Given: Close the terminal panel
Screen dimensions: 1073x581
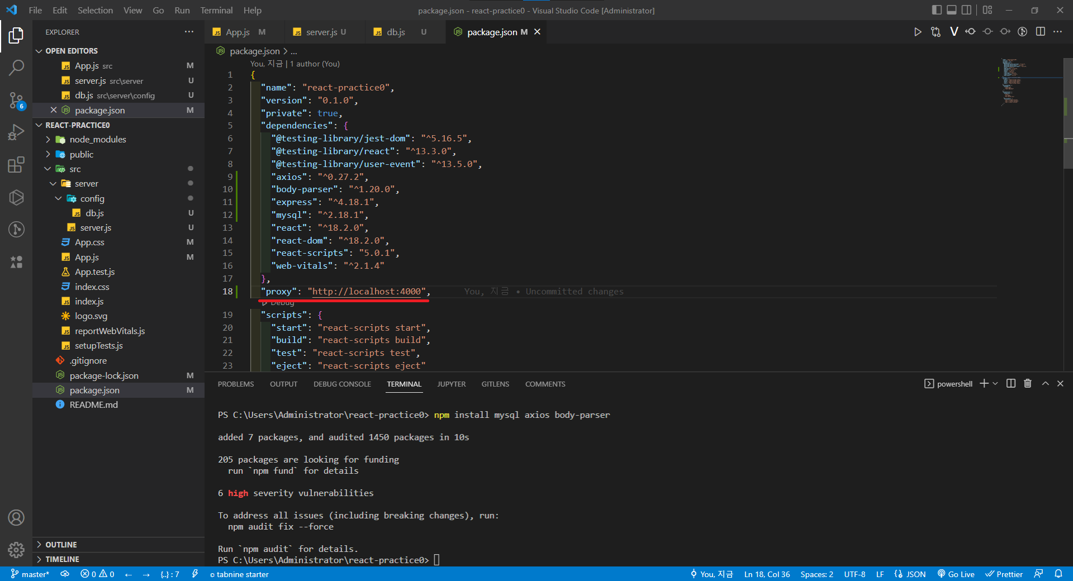Looking at the screenshot, I should [1060, 383].
